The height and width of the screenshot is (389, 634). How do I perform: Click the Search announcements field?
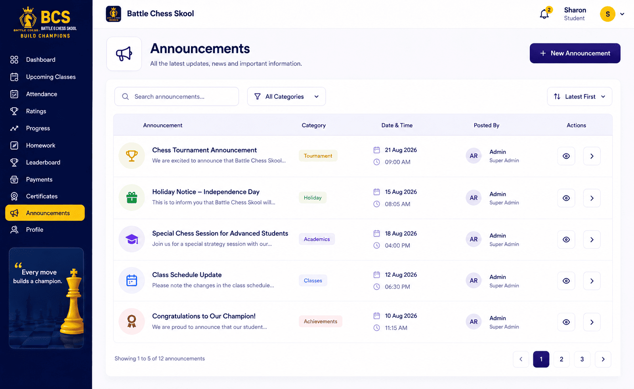coord(177,97)
